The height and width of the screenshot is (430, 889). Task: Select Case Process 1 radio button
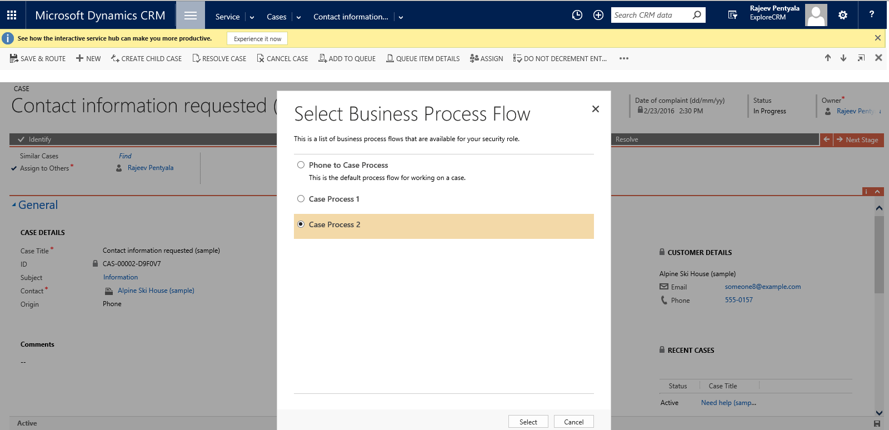coord(301,199)
